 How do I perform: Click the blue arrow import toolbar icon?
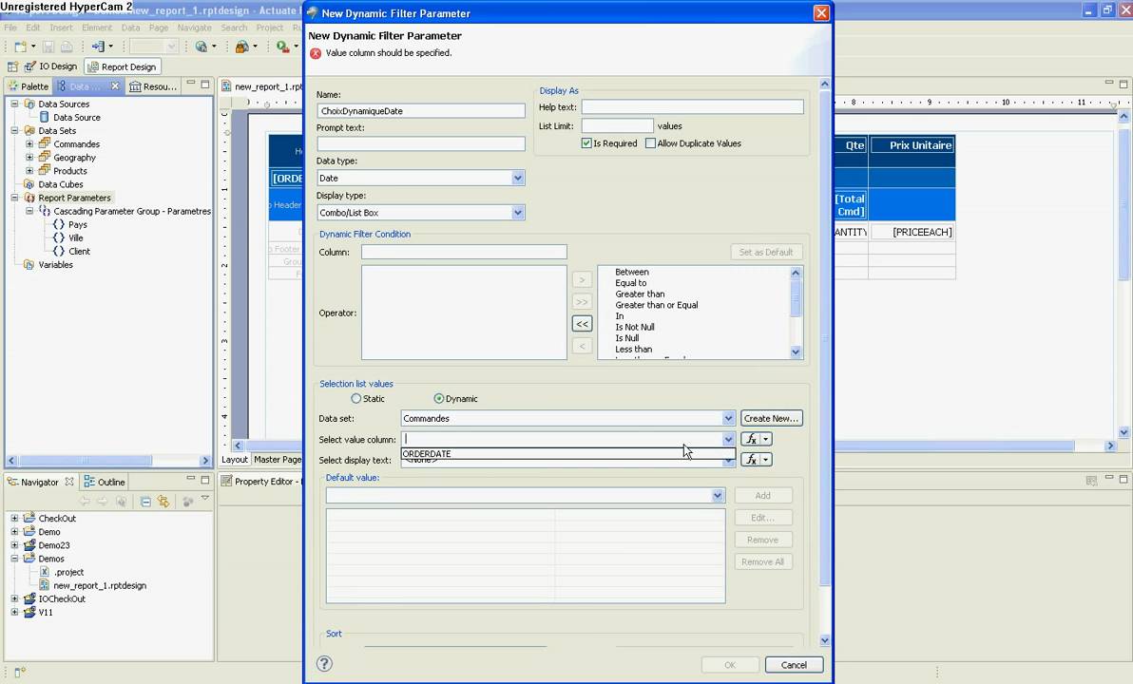point(98,47)
